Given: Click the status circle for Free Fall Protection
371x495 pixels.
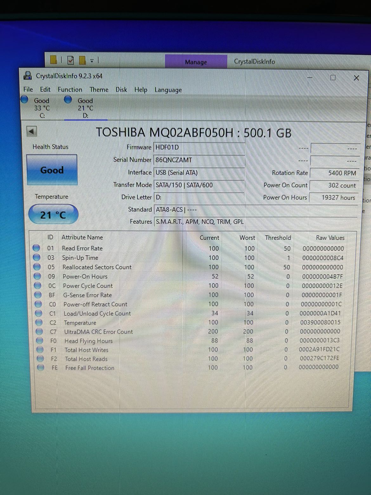Looking at the screenshot, I should pyautogui.click(x=41, y=367).
